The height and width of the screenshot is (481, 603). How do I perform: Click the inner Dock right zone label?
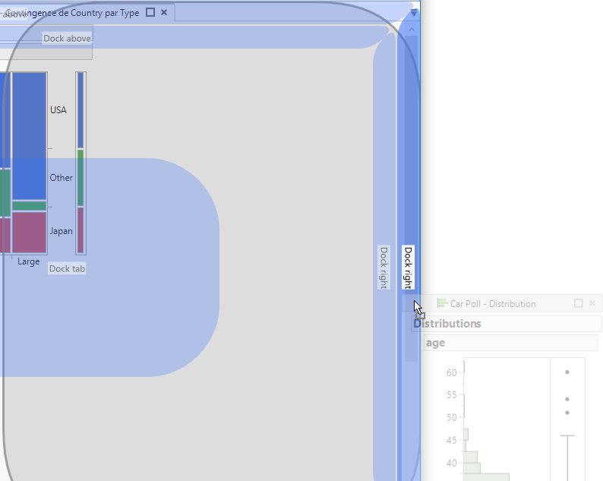(384, 267)
